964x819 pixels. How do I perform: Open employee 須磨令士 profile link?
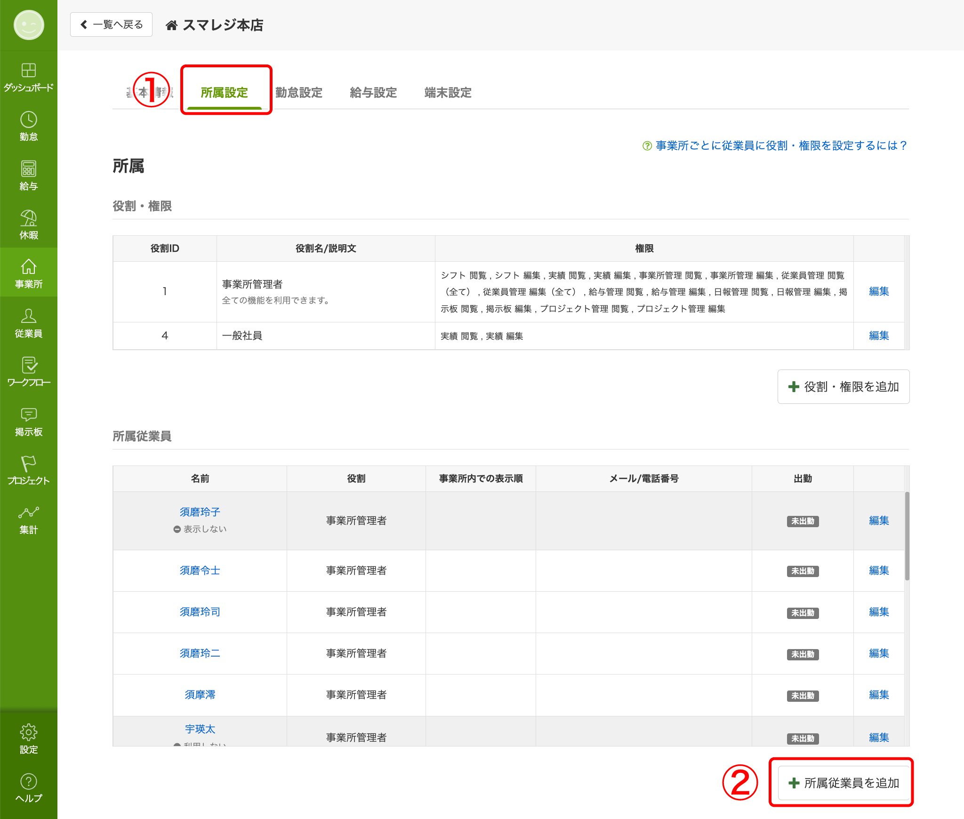(x=200, y=570)
